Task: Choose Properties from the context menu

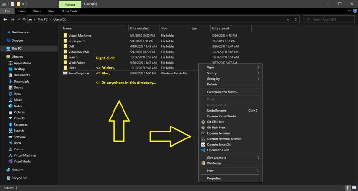Action: click(x=214, y=178)
